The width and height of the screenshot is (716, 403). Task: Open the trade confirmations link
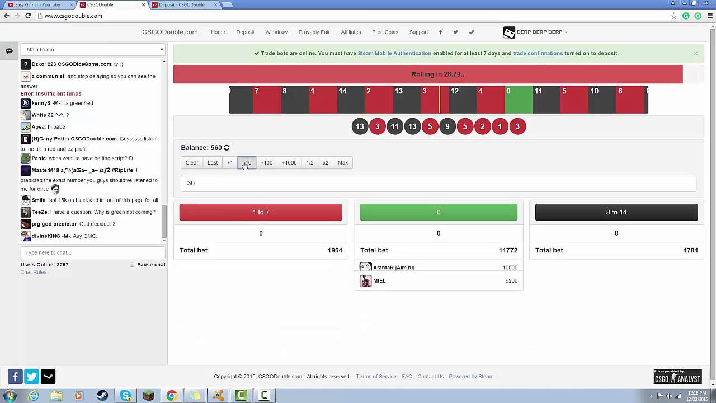(x=538, y=54)
